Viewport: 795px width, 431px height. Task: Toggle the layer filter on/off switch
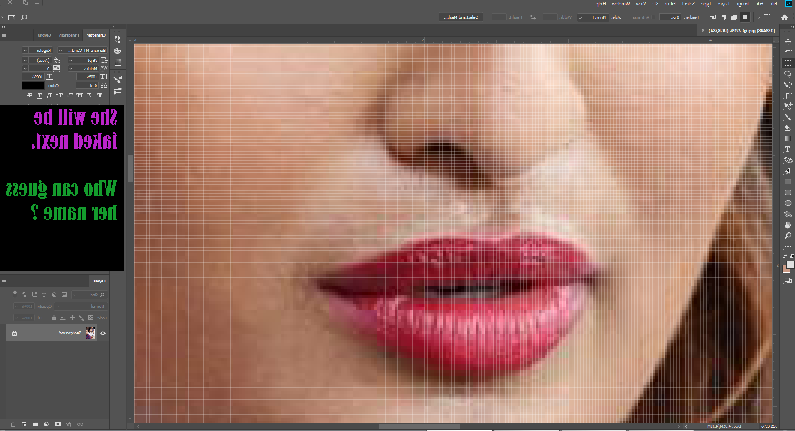click(15, 294)
